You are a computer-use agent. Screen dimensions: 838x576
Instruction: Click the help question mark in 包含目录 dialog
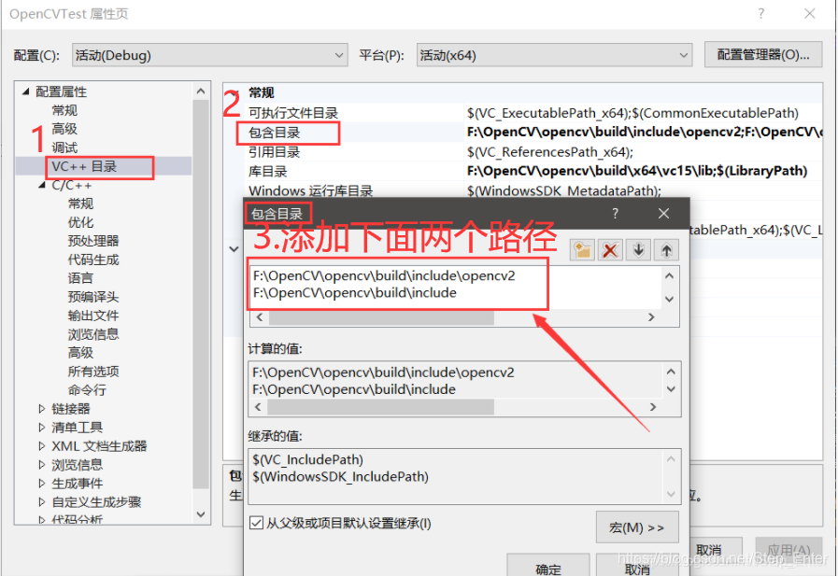[x=615, y=214]
